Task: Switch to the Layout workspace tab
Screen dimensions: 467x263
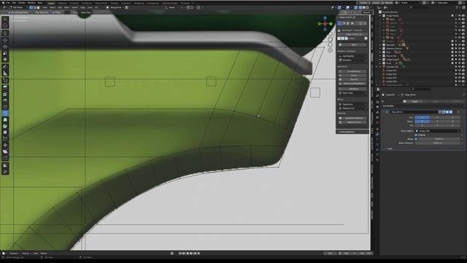Action: 51,3
